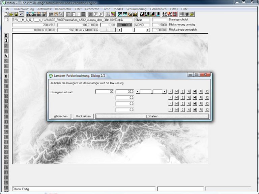
Task: Click the GEO toolbar icon
Action: click(34, 14)
